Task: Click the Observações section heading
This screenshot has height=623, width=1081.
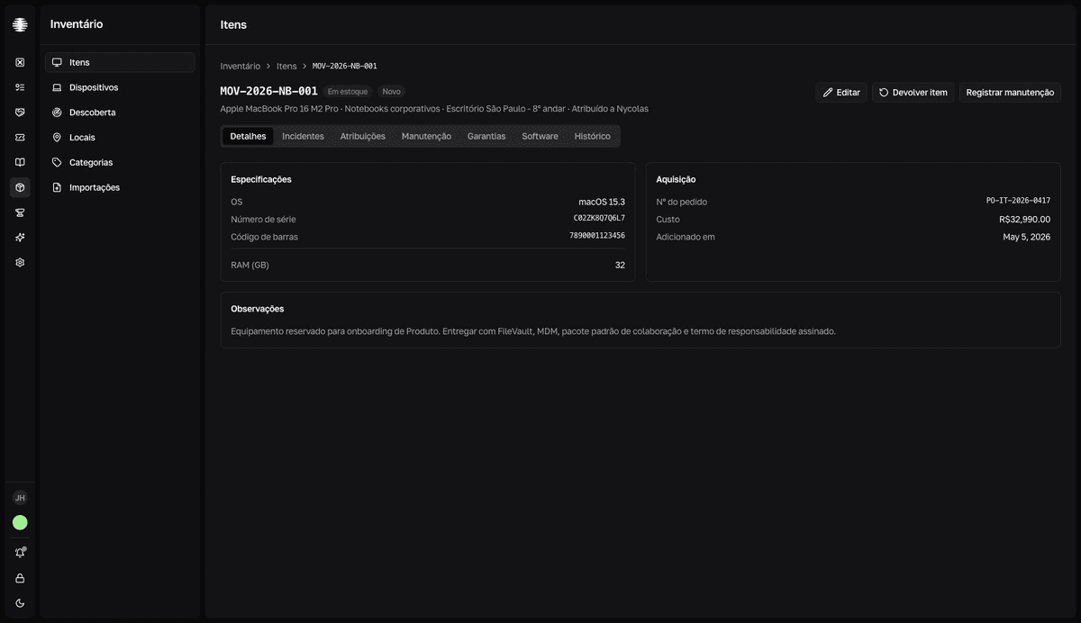Action: pos(258,309)
